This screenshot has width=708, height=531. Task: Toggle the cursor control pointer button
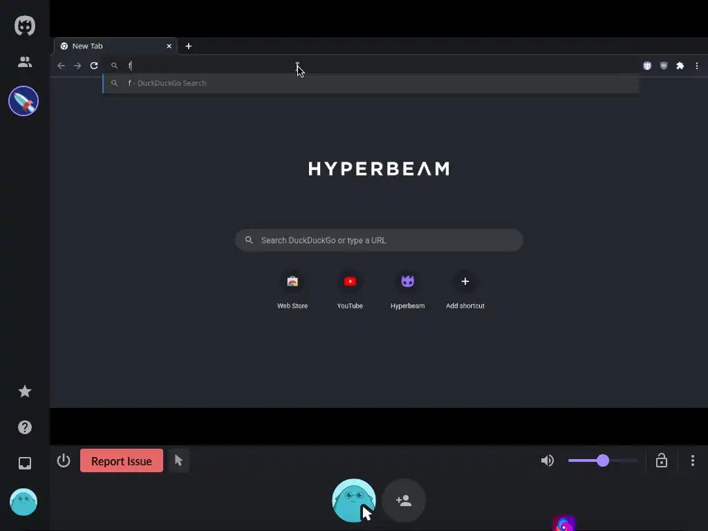click(x=178, y=460)
